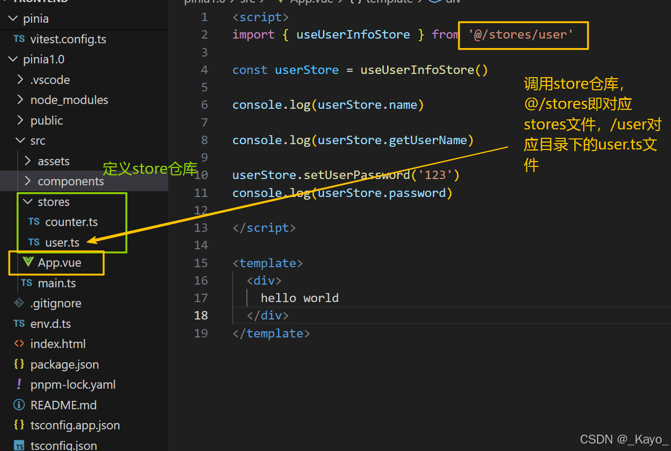Expand the public folder chevron
This screenshot has width=671, height=451.
21,120
